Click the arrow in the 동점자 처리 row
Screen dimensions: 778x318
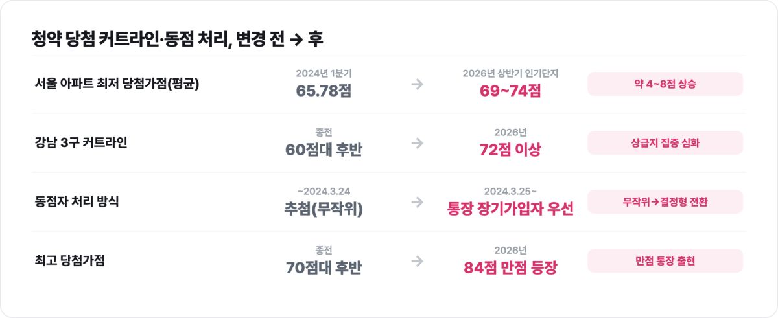[418, 202]
